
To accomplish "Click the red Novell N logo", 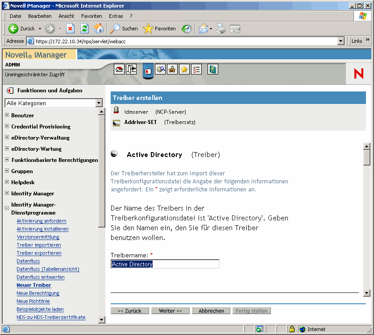I will [x=359, y=73].
